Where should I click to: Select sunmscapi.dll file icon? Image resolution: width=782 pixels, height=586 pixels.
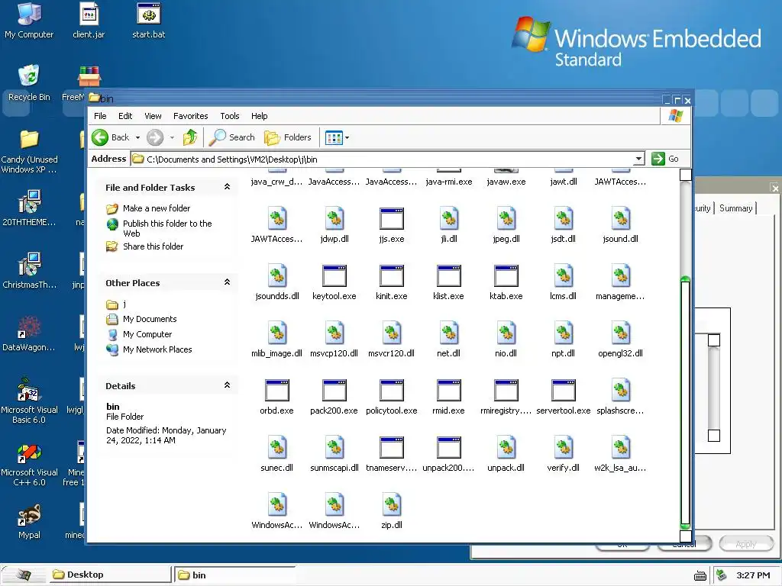pos(334,447)
